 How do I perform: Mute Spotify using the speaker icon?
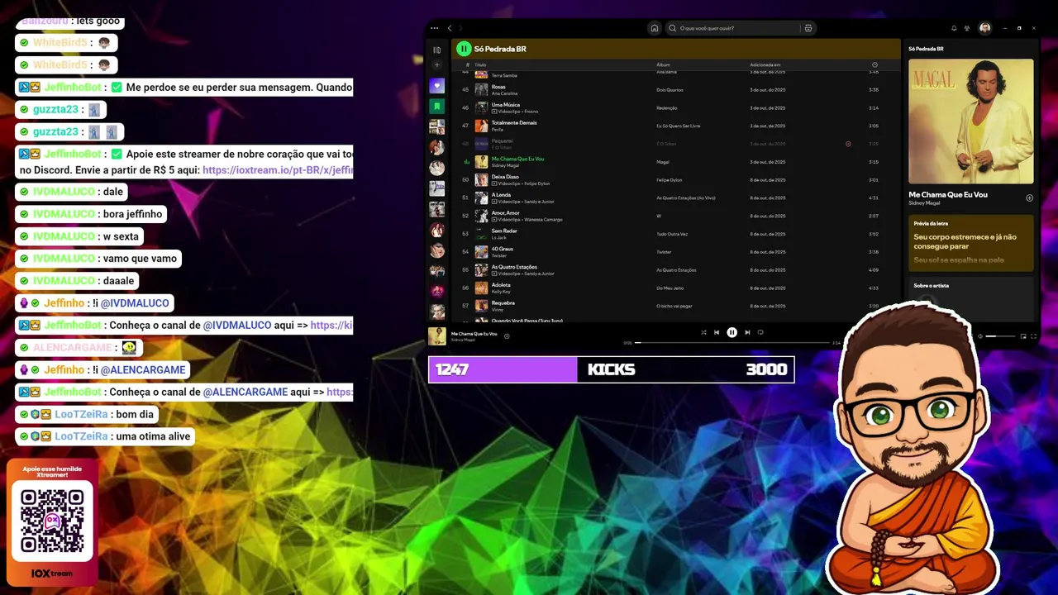[980, 336]
